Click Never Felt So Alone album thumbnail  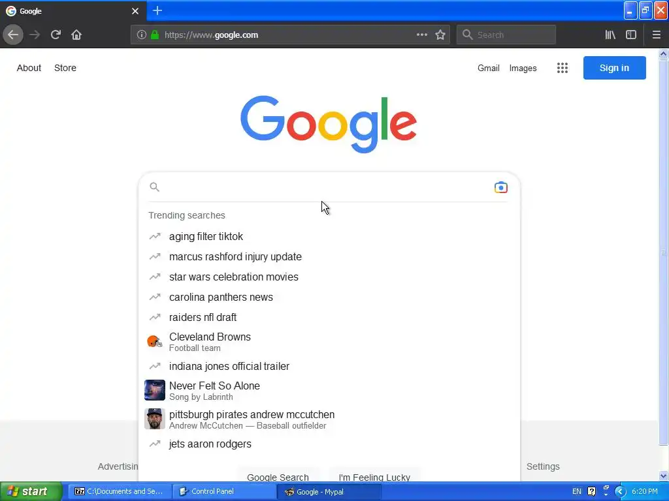click(154, 390)
